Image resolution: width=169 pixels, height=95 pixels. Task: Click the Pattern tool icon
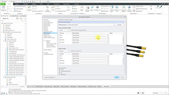82,7
